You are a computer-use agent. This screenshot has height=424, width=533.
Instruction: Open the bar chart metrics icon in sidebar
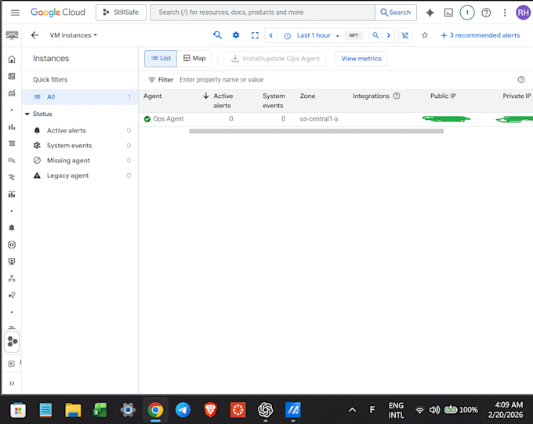click(12, 127)
